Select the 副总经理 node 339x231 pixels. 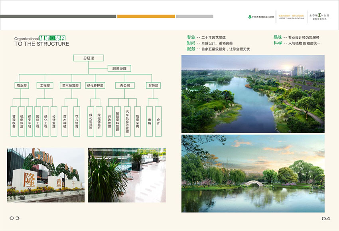120,68
